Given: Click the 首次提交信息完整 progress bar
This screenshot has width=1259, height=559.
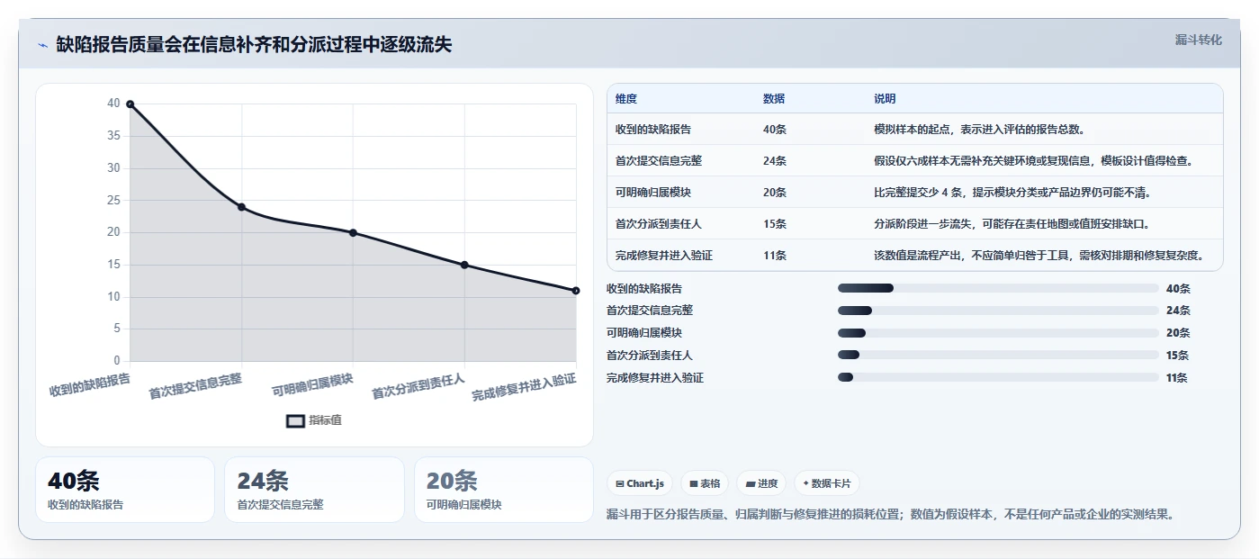Looking at the screenshot, I should [x=998, y=311].
